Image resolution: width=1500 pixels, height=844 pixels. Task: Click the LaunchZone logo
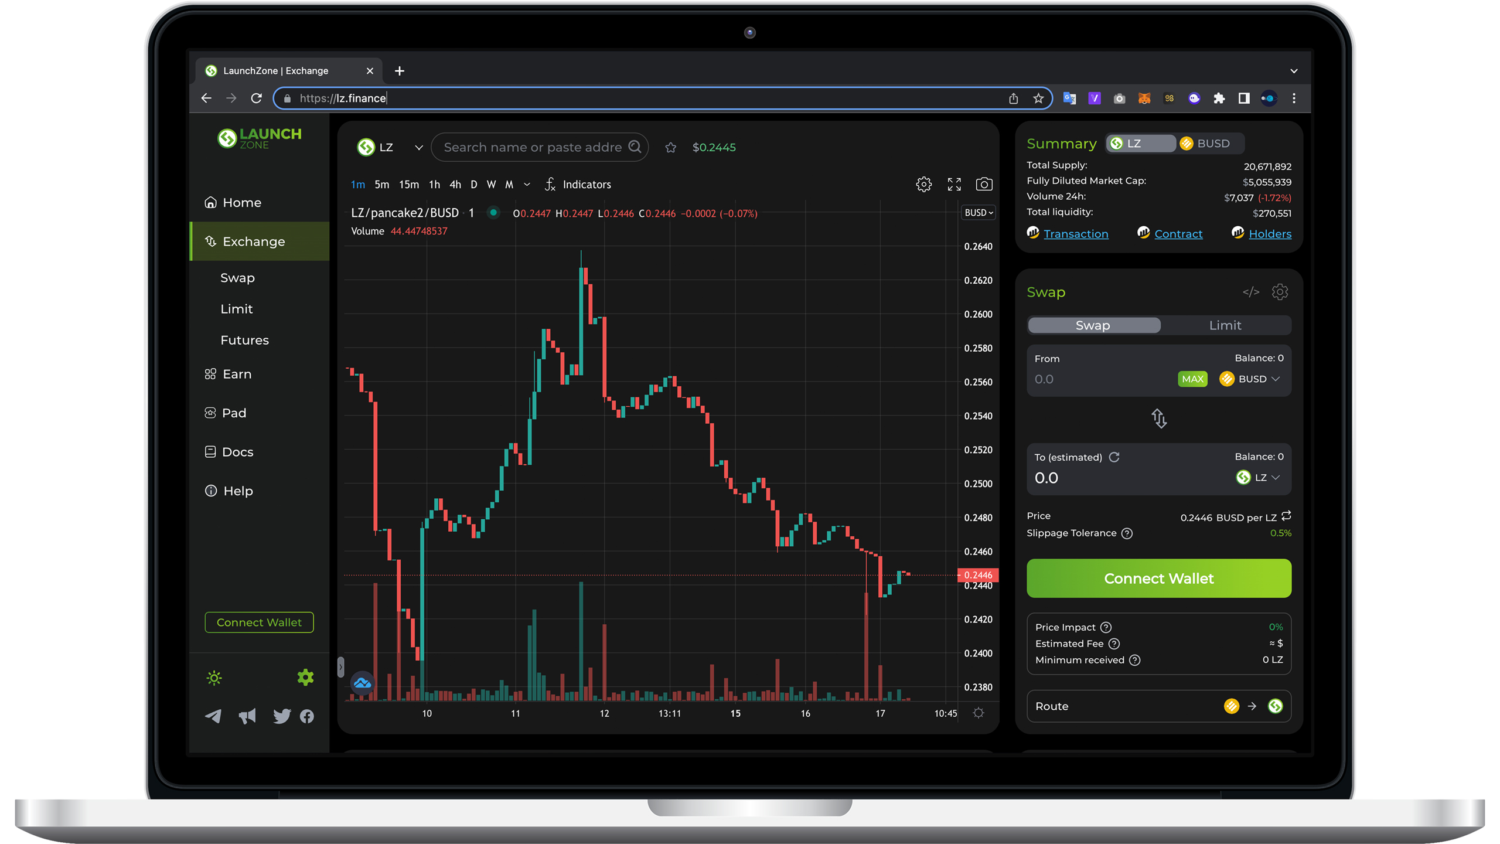tap(259, 138)
